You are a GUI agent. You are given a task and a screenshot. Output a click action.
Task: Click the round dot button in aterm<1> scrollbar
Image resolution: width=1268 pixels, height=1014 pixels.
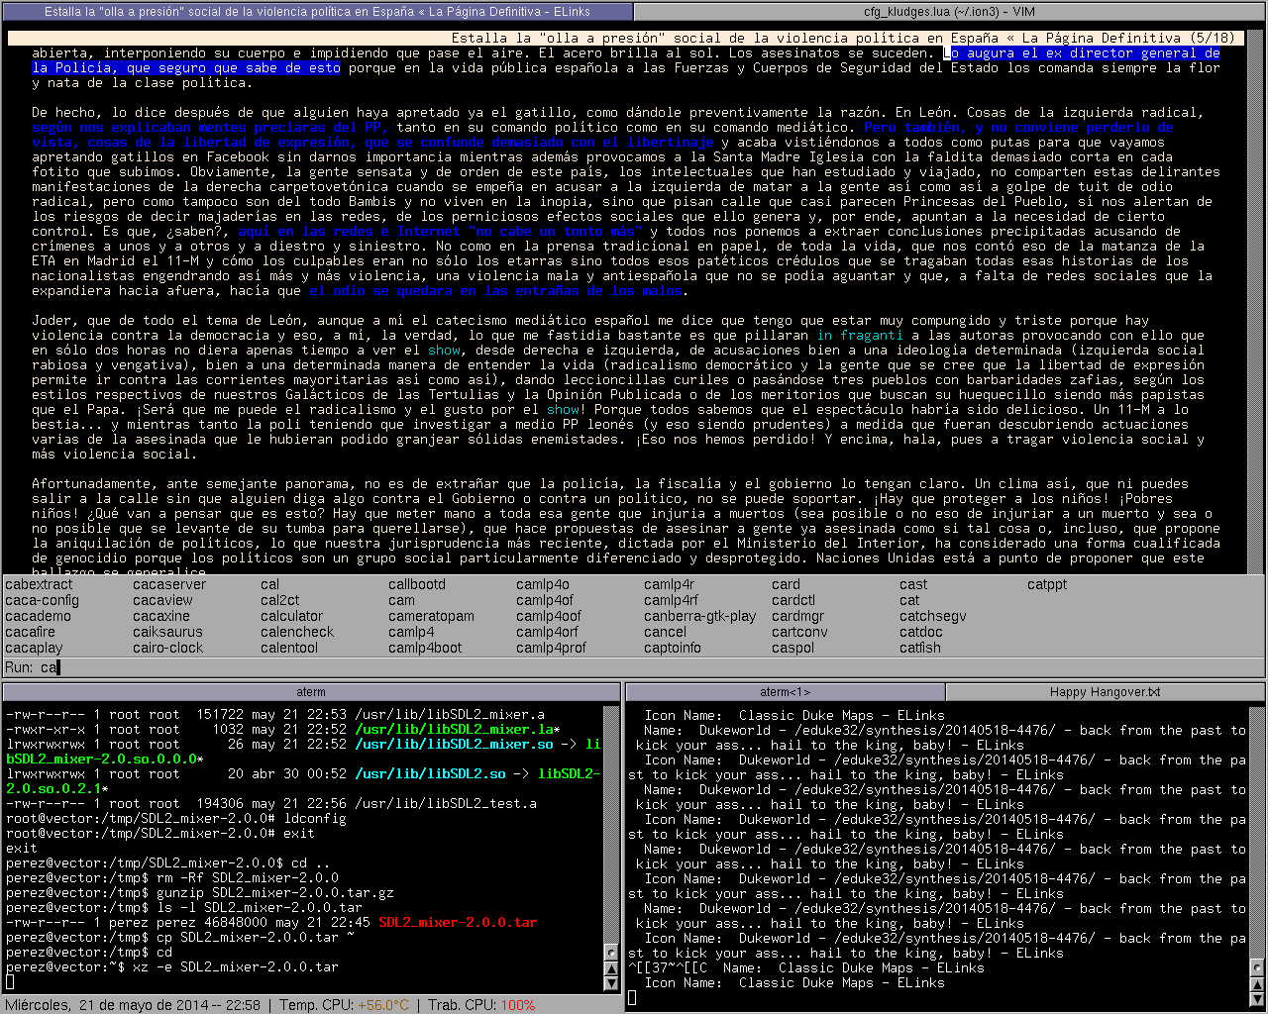point(1257,968)
